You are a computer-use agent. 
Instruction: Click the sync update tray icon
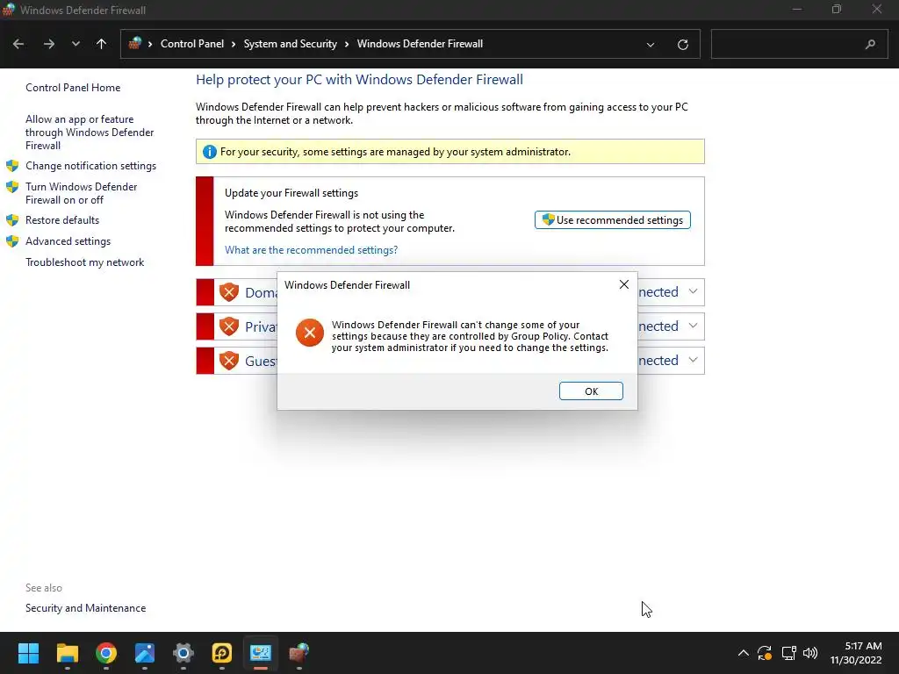pos(765,653)
